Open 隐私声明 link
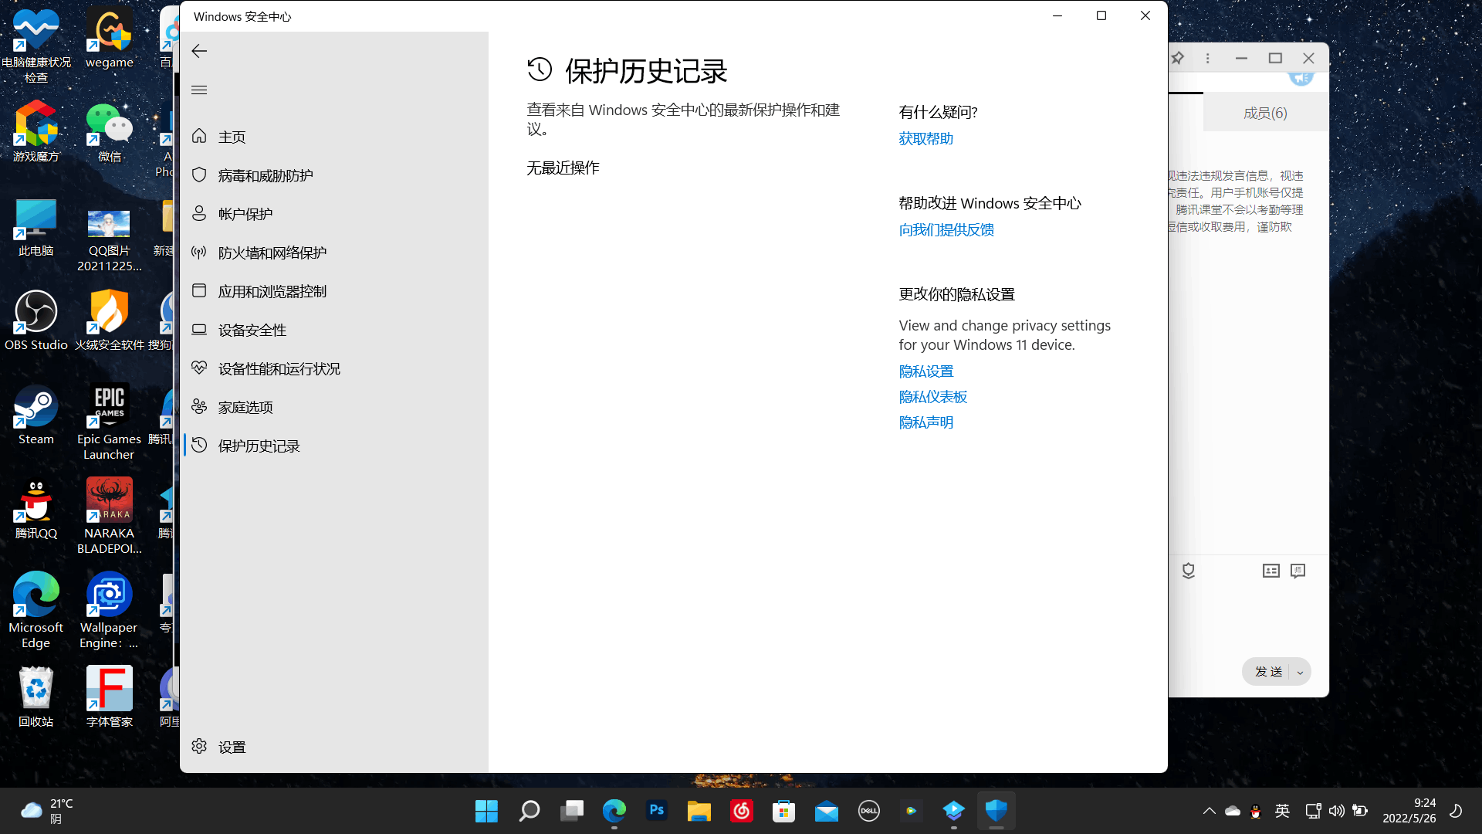Image resolution: width=1482 pixels, height=834 pixels. pyautogui.click(x=925, y=422)
